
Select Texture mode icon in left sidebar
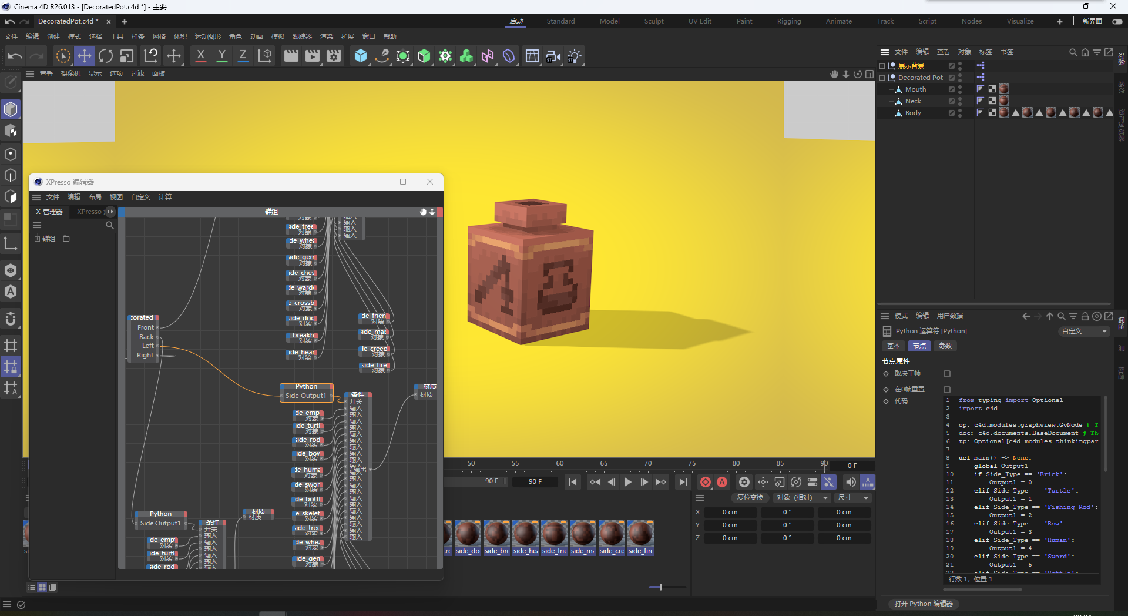click(x=11, y=131)
